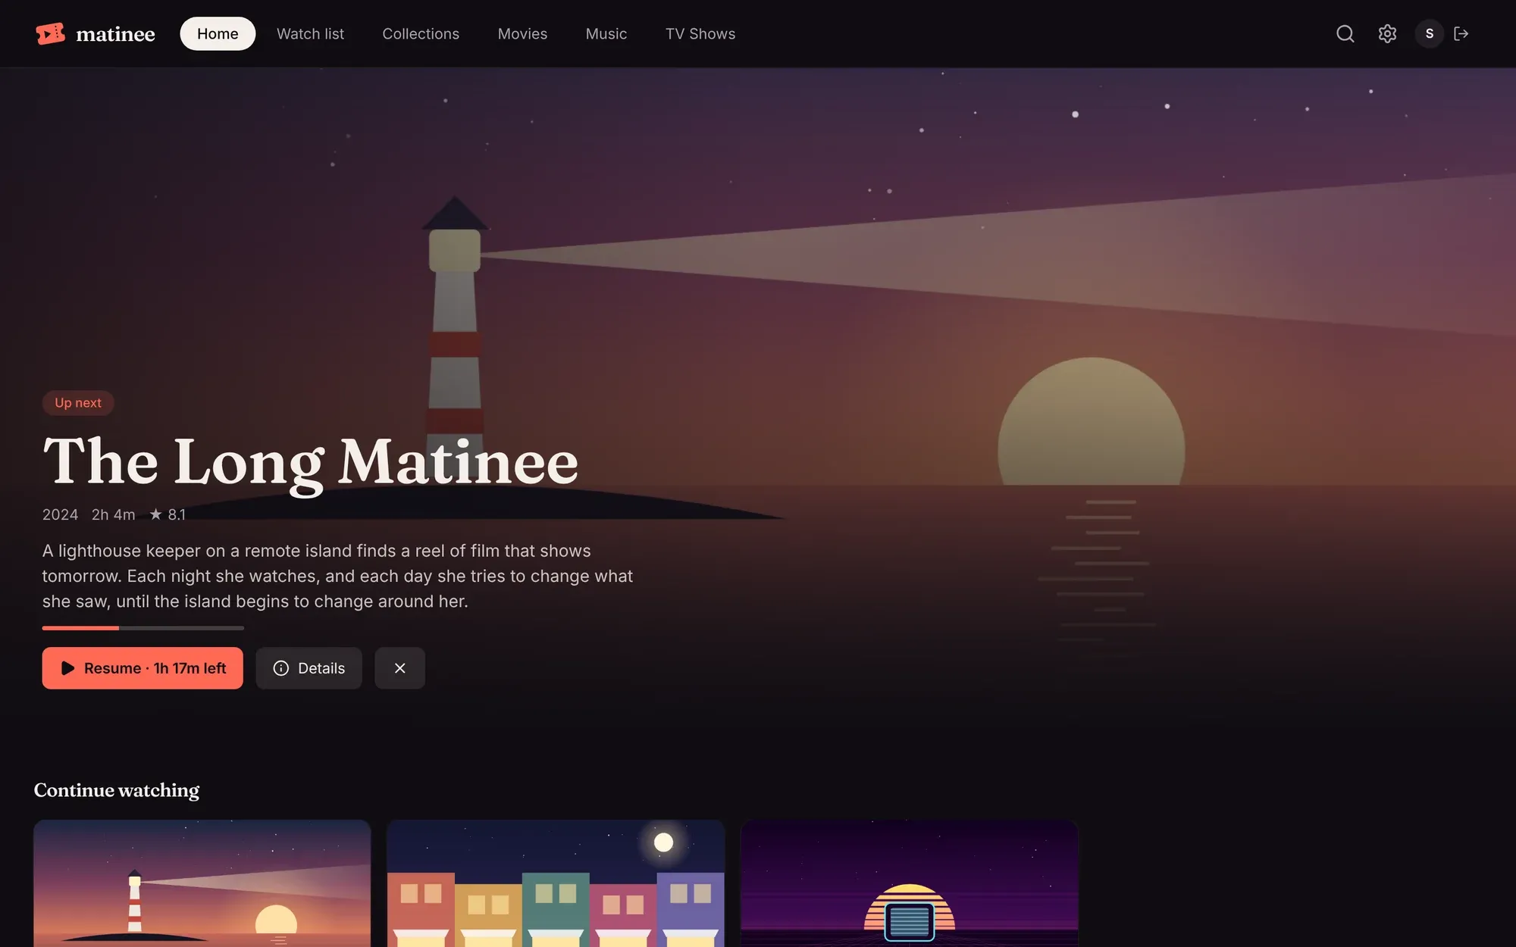This screenshot has height=947, width=1516.
Task: Click the matinee ticket logo
Action: click(50, 33)
